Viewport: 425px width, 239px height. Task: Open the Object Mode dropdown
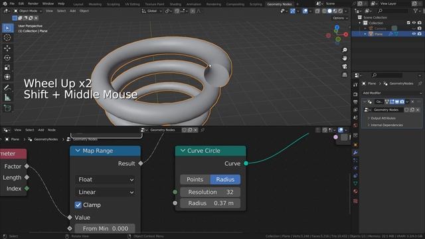coord(28,11)
